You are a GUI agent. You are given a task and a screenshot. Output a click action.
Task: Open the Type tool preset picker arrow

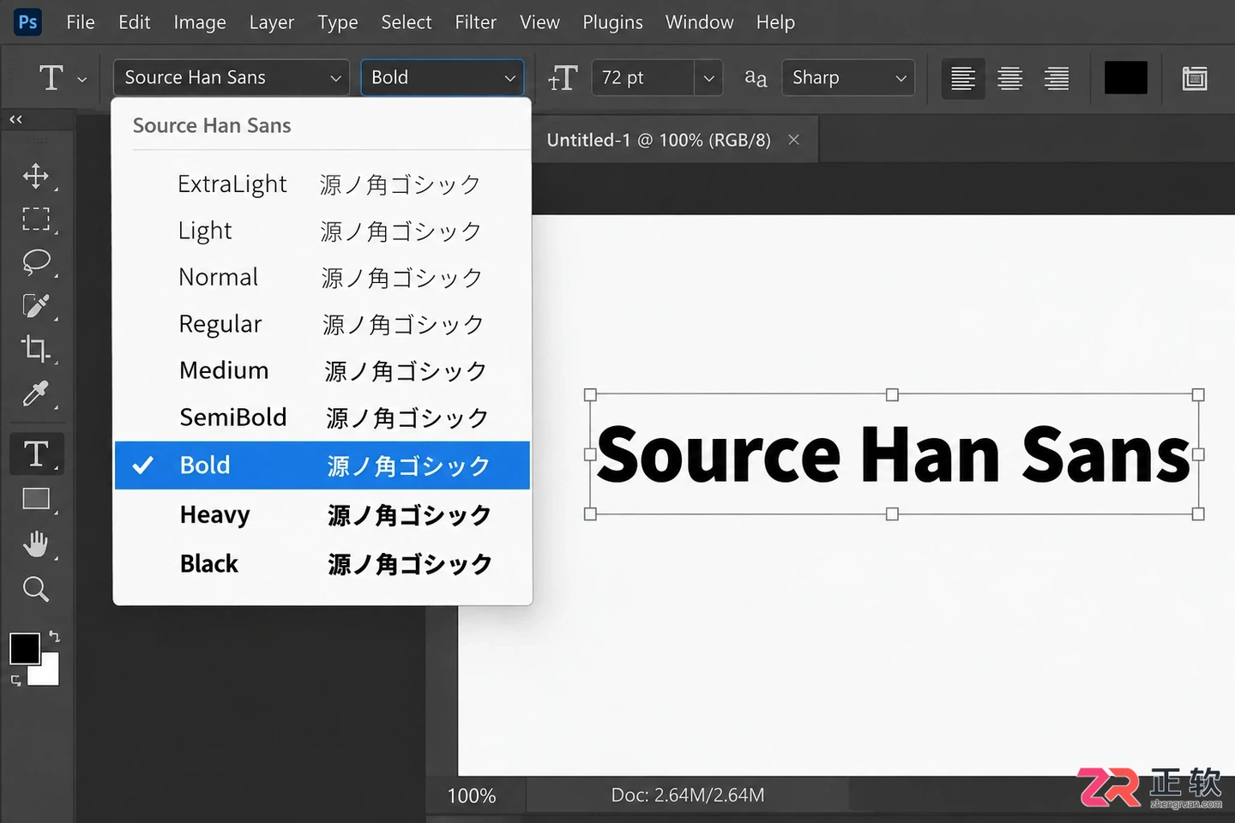[x=82, y=79]
